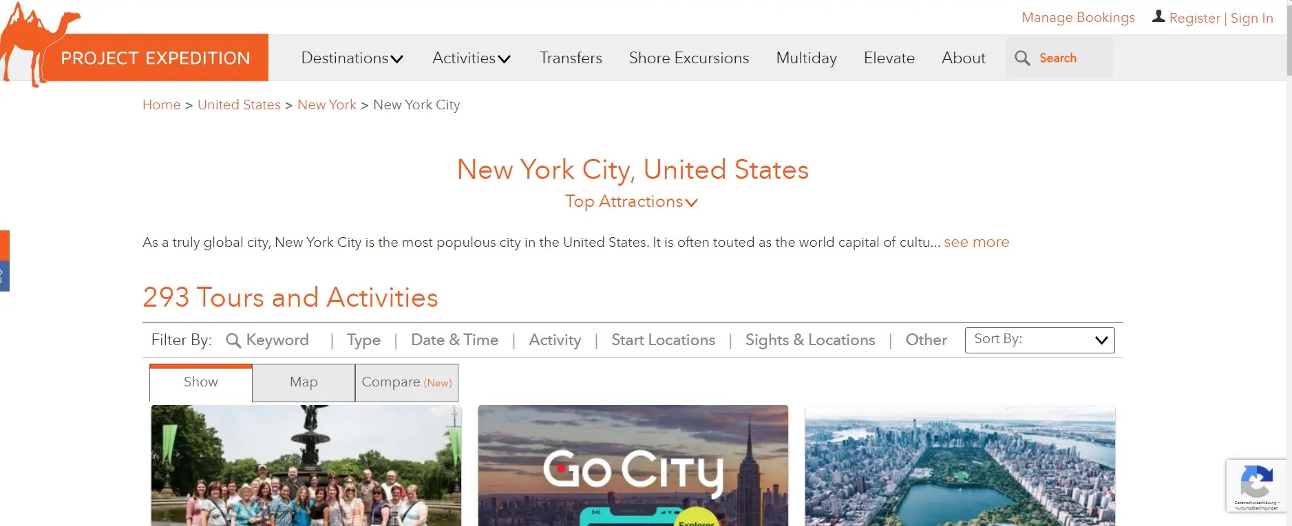Screen dimensions: 1292x526
Task: Click the New York City breadcrumb text
Action: pos(416,105)
